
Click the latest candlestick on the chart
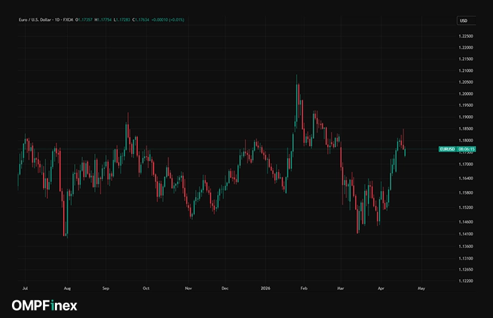tap(405, 151)
